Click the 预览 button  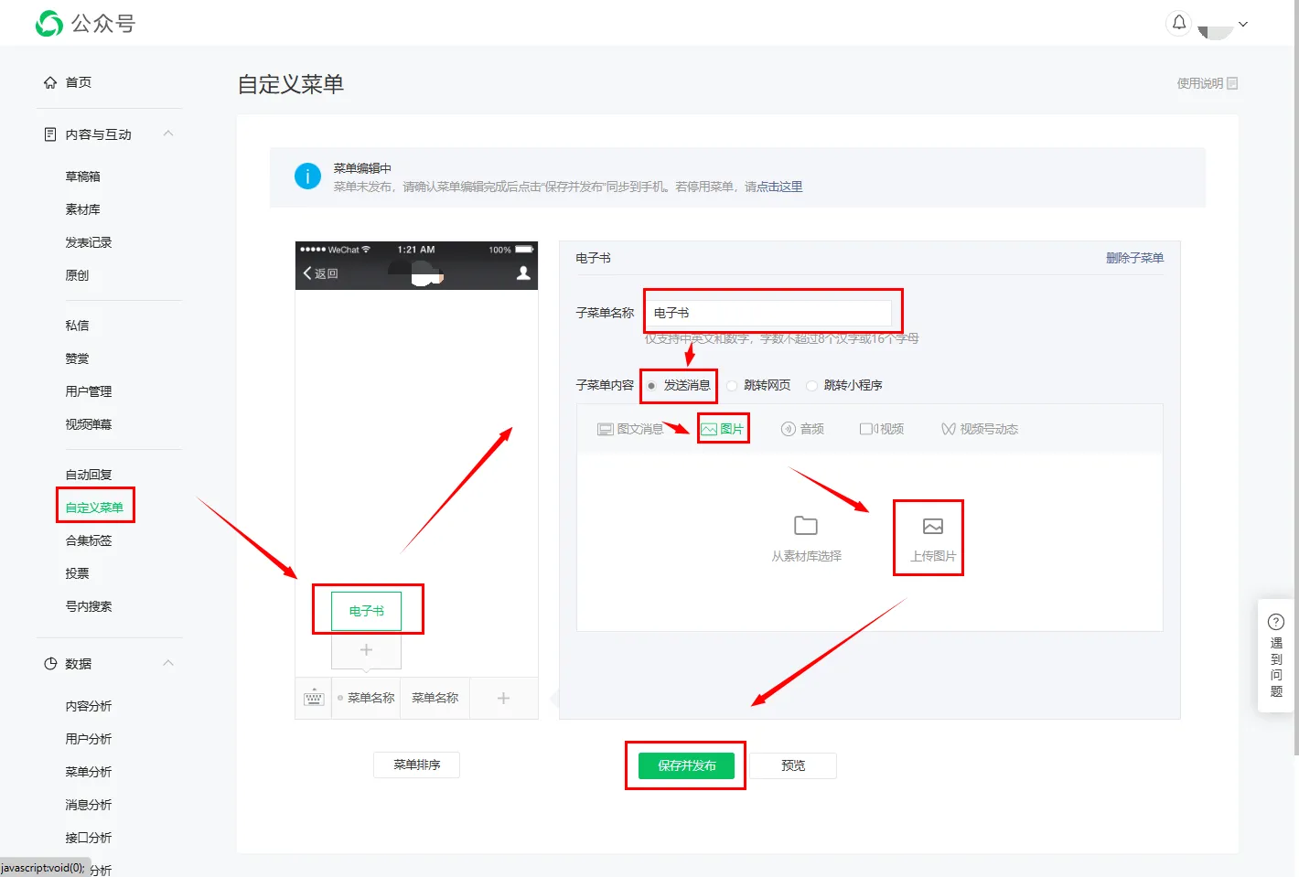[793, 765]
